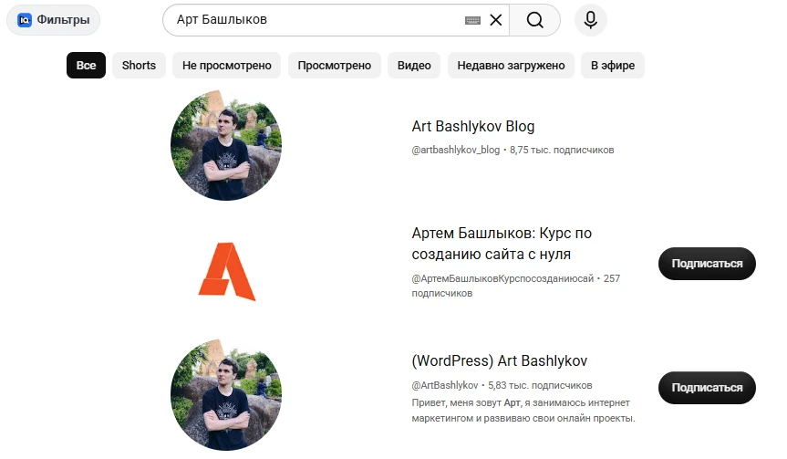
Task: Click description Привет, меня зовут Арт
Action: point(523,411)
